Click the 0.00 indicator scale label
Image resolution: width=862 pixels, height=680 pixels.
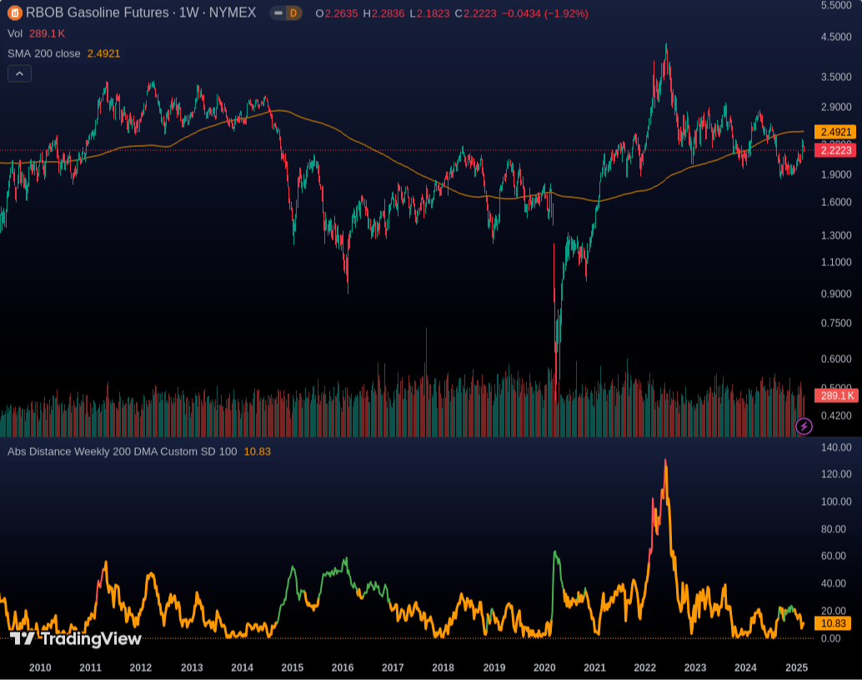tap(830, 638)
